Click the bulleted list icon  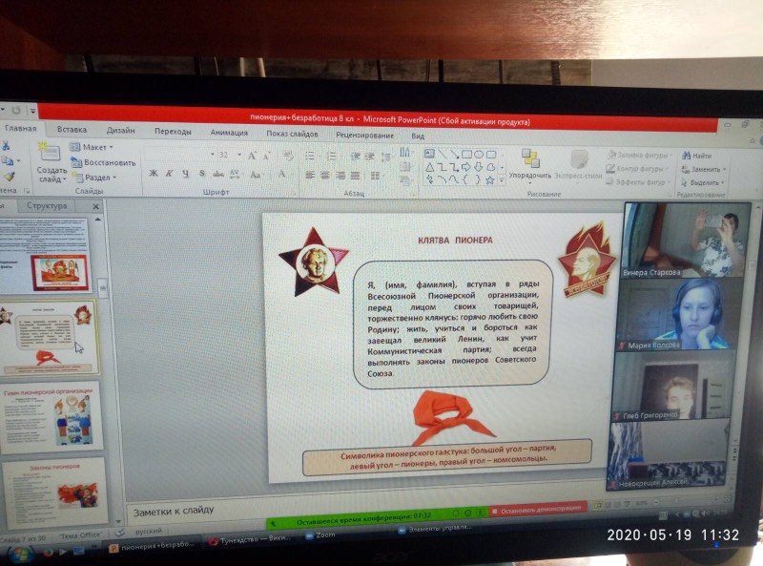(311, 156)
